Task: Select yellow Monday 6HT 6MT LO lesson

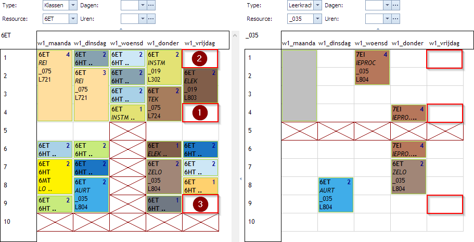Action: coord(55,176)
